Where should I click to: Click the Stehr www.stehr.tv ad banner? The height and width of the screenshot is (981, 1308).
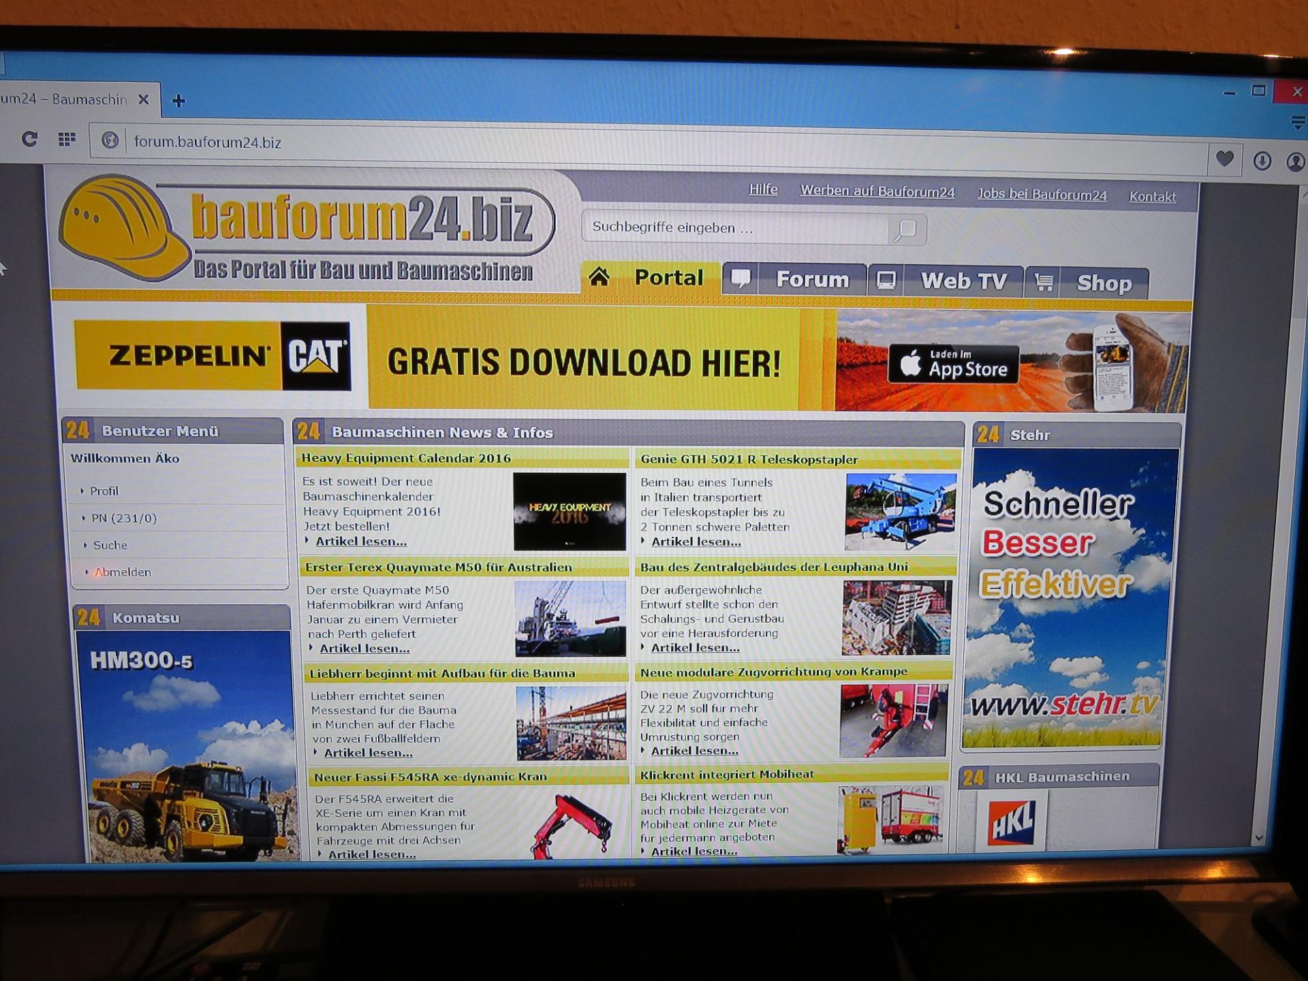coord(1070,598)
